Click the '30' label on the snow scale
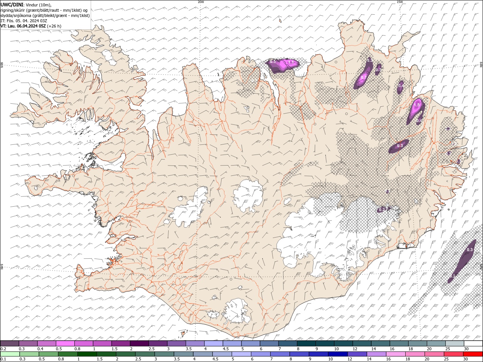483x362 pixels. click(x=466, y=349)
